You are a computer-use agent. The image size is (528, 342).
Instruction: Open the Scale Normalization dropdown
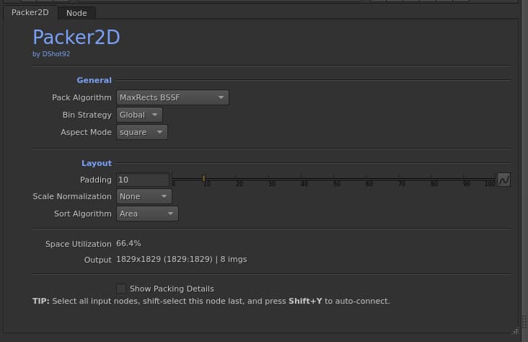point(144,196)
